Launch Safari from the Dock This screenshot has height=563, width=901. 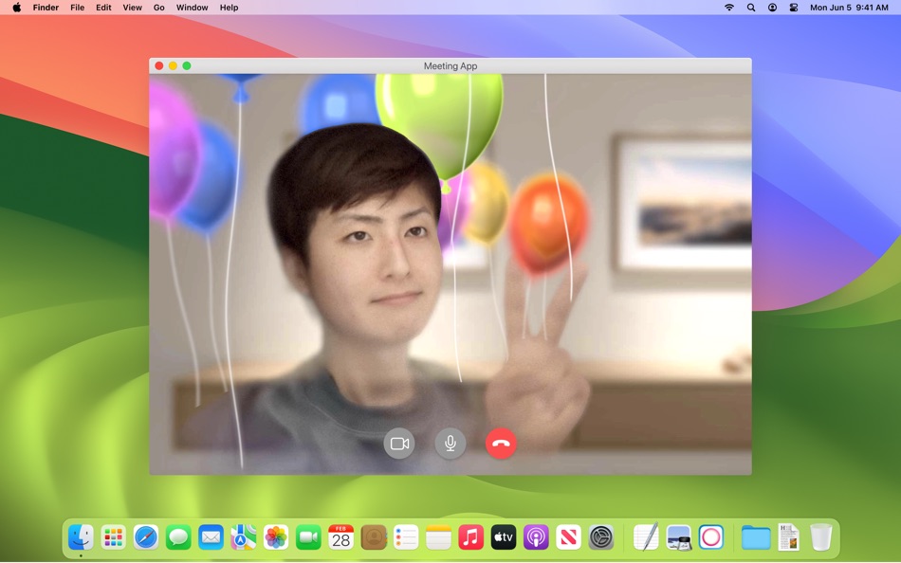(146, 537)
